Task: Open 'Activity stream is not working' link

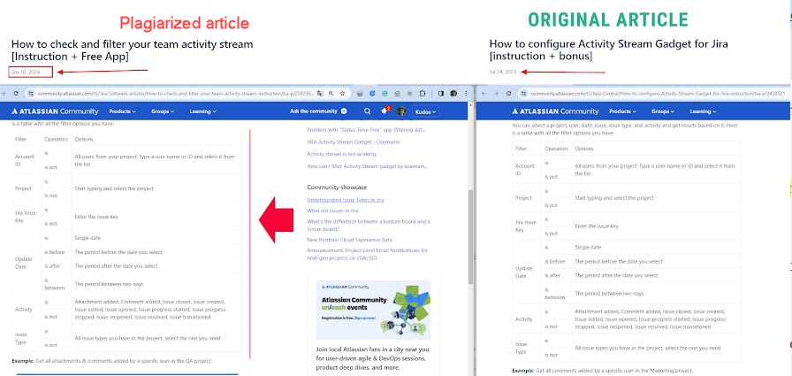Action: click(341, 154)
